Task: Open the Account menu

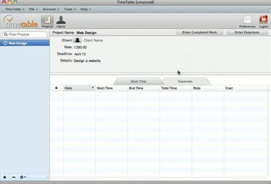Action: pyautogui.click(x=51, y=9)
